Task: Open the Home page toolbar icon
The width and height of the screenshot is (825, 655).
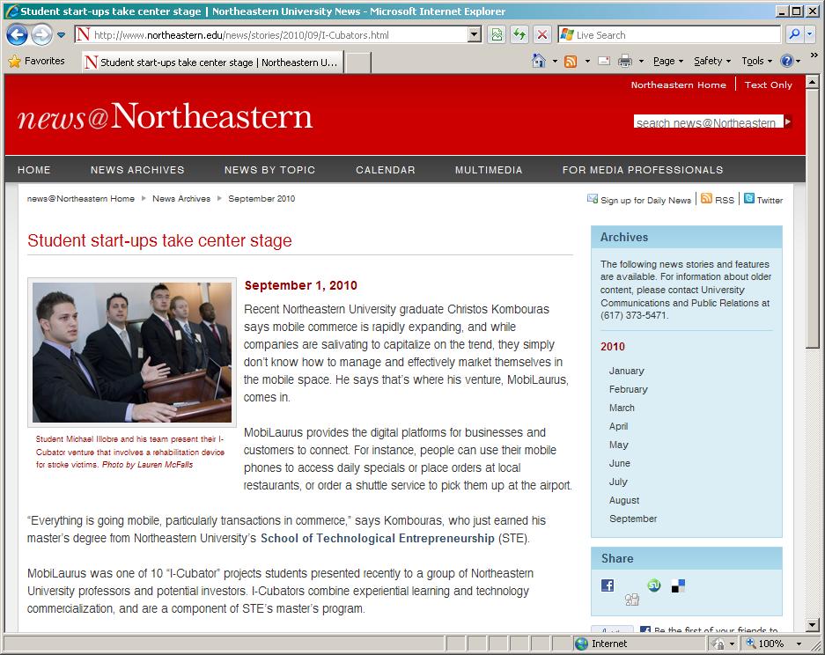Action: [539, 61]
